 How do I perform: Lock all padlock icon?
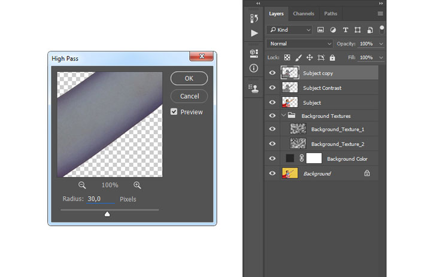(332, 57)
